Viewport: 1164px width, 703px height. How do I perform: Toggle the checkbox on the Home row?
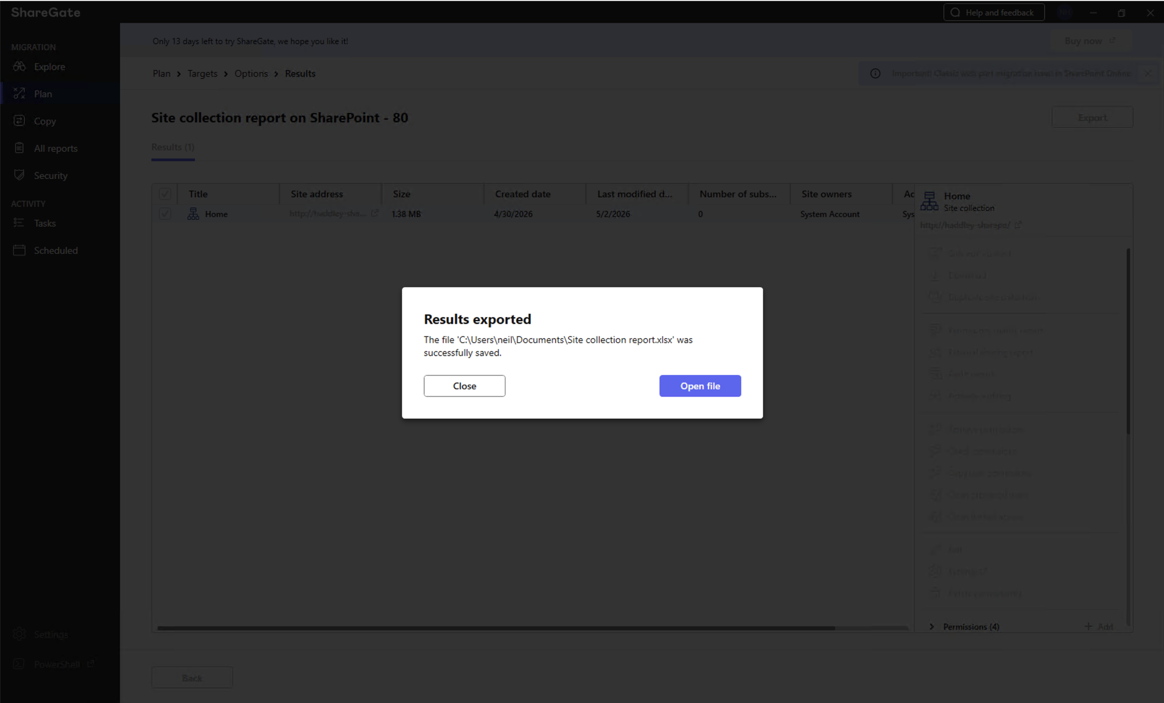pyautogui.click(x=165, y=214)
